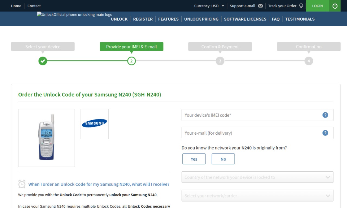Click the step 2 circle in the progress tracker
This screenshot has height=208, width=347.
tap(131, 61)
